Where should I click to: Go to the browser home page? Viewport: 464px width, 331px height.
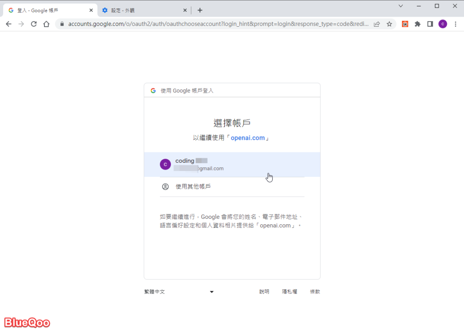pos(46,24)
